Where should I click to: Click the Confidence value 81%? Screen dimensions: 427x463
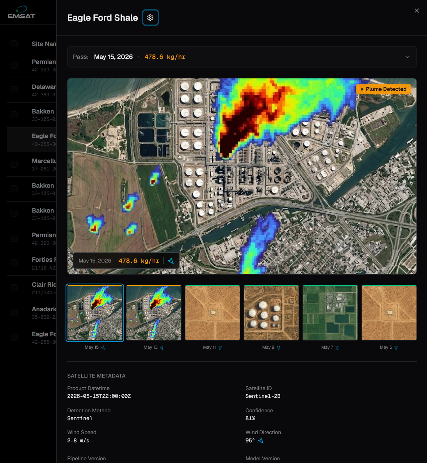point(250,419)
